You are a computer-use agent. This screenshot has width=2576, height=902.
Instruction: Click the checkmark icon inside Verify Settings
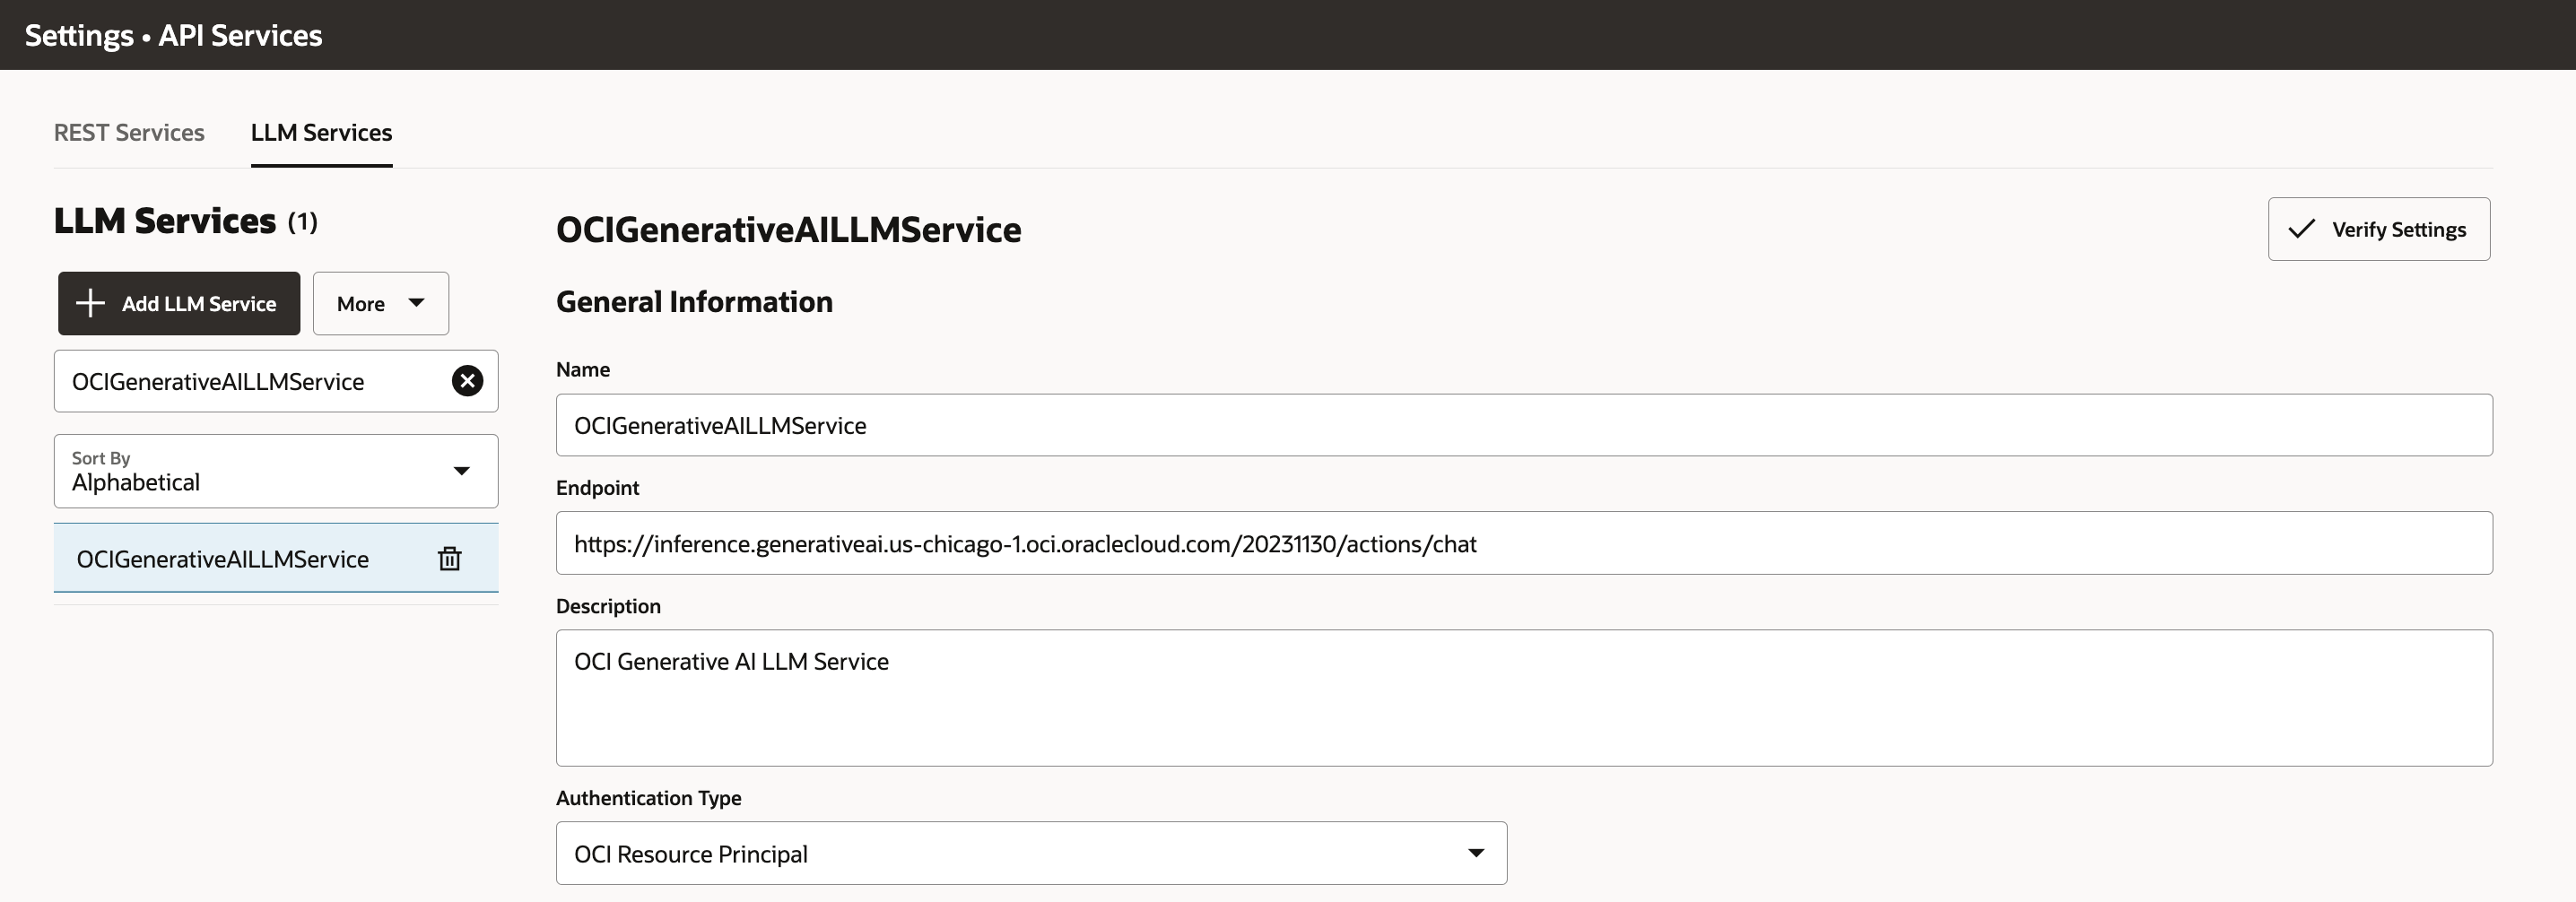click(x=2301, y=229)
